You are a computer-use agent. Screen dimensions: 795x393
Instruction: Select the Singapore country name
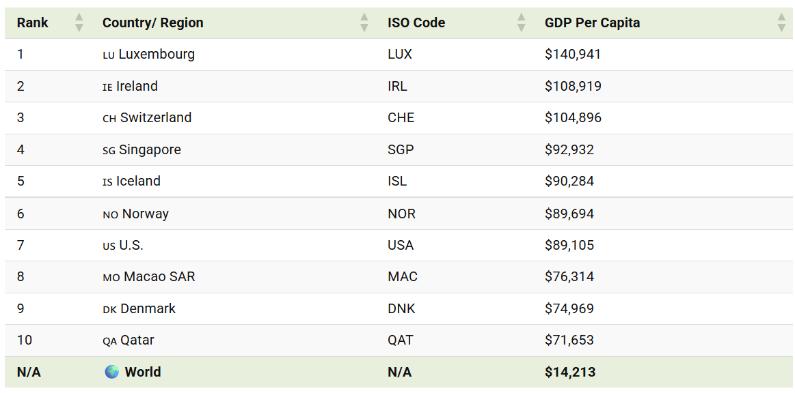(x=150, y=149)
